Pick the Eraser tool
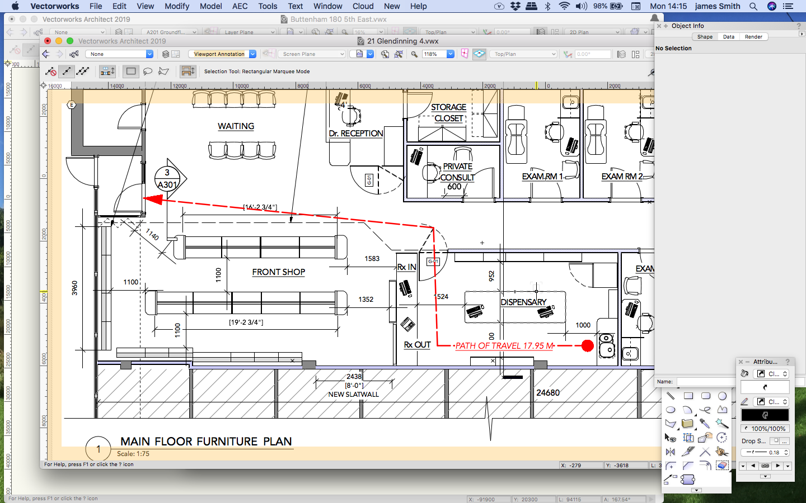 (722, 465)
